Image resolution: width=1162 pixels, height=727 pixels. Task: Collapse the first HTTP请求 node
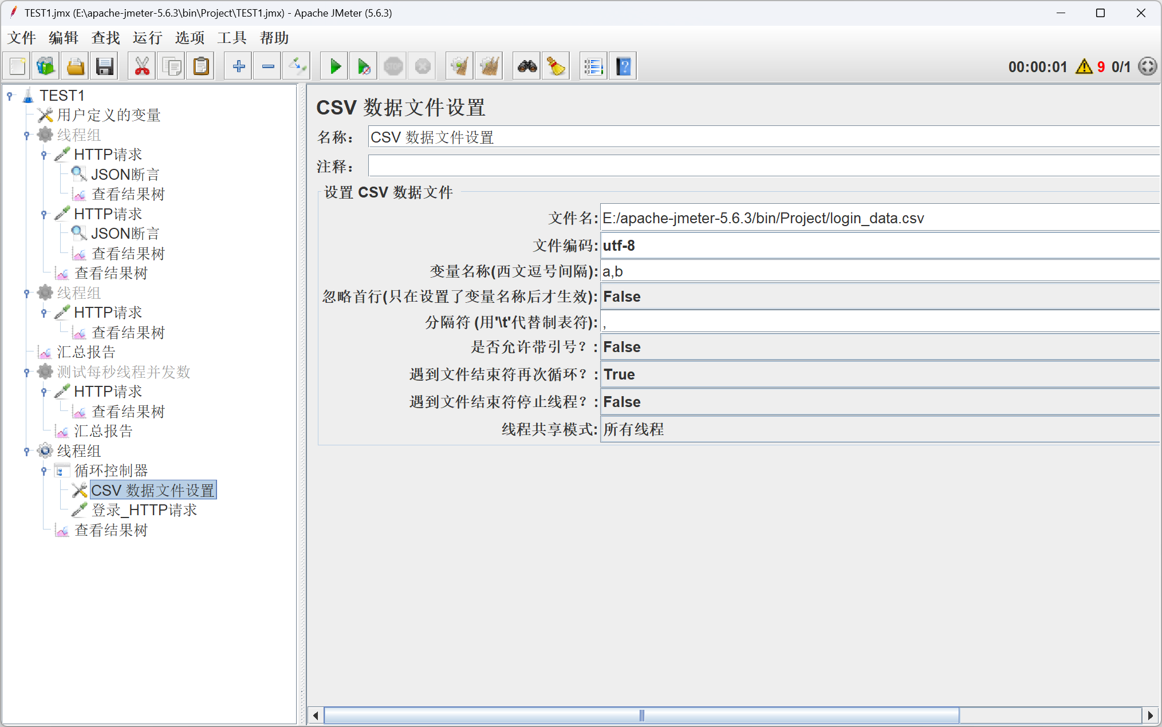[x=44, y=155]
